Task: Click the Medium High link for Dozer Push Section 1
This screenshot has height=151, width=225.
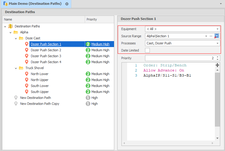Action: pos(100,44)
